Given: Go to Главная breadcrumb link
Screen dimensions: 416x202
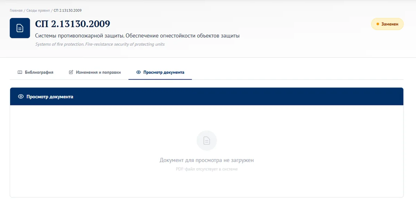Looking at the screenshot, I should pyautogui.click(x=16, y=11).
